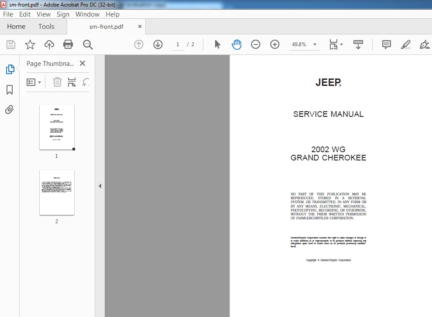The width and height of the screenshot is (432, 317).
Task: Add a sticky note comment
Action: pos(387,44)
